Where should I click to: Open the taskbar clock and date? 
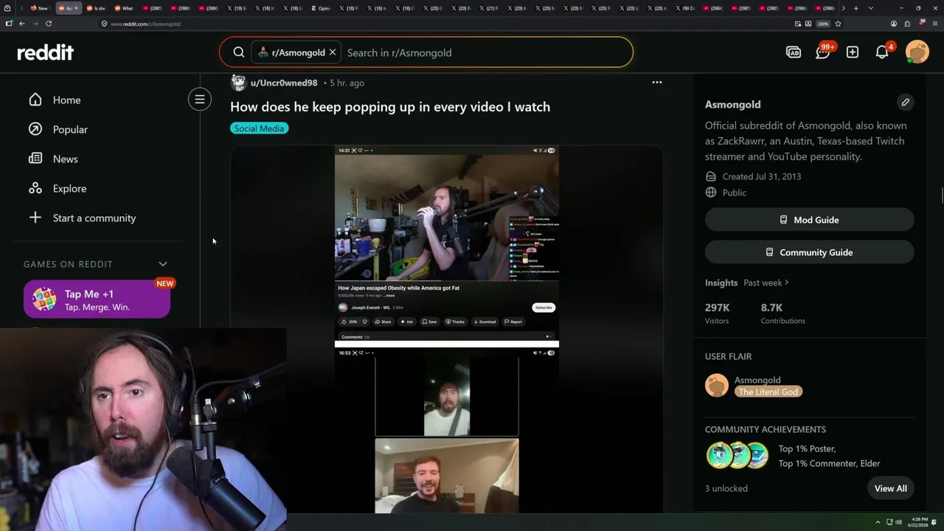(920, 522)
